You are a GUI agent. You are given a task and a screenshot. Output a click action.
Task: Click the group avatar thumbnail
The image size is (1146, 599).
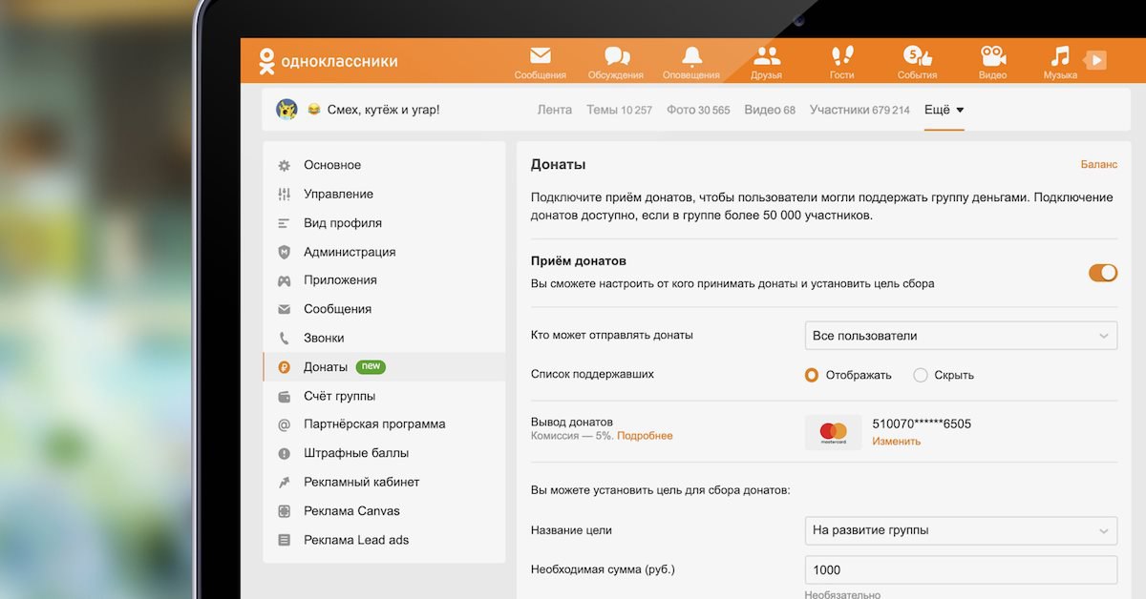[286, 109]
